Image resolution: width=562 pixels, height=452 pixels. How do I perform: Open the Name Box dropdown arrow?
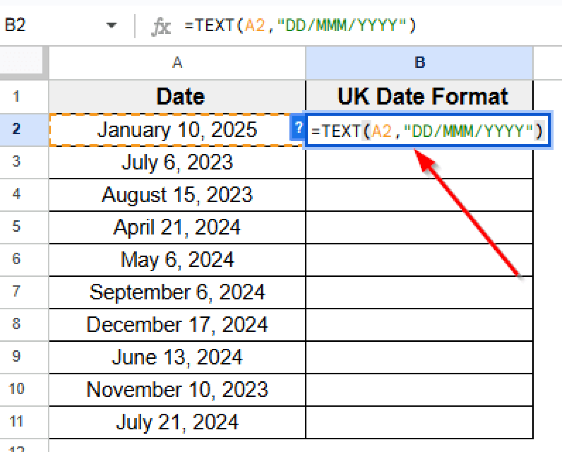pos(112,26)
